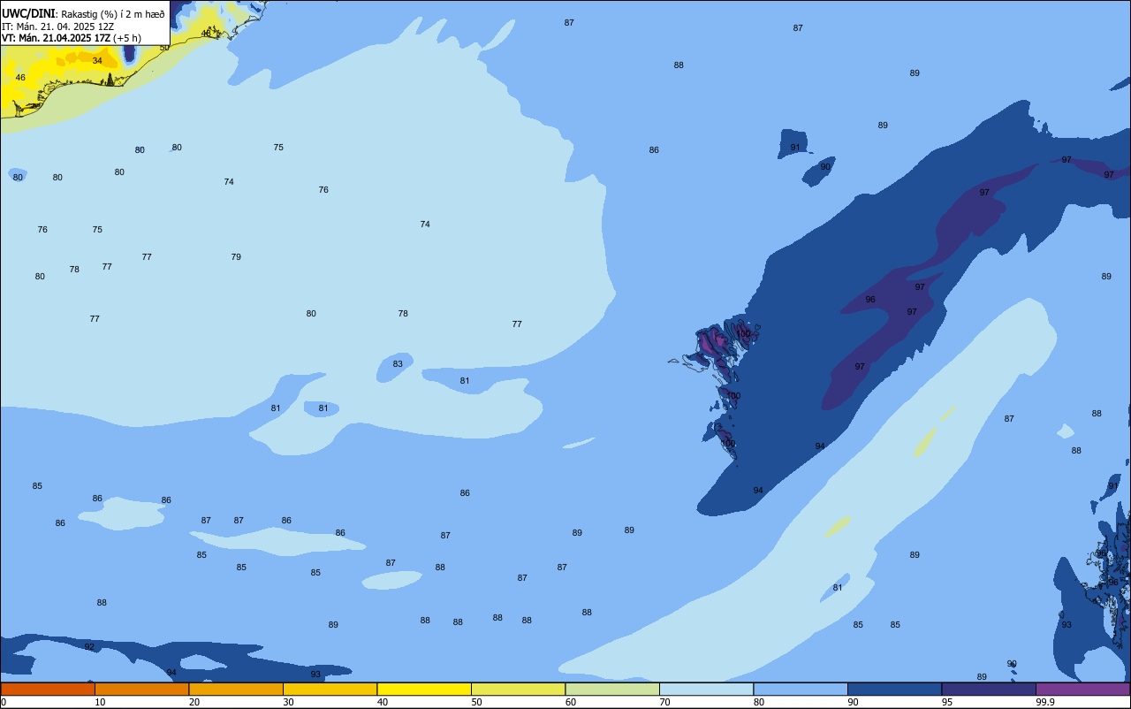Click the 79 humidity value label
Viewport: 1131px width, 709px height.
[236, 257]
